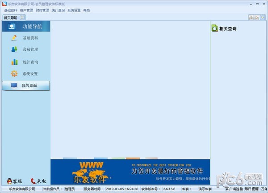
Task: Open the 客户管理 menu
Action: click(26, 10)
